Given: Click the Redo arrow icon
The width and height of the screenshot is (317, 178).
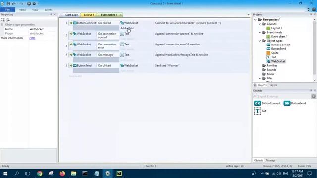Looking at the screenshot, I should point(21,3).
